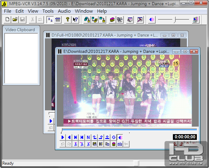Click the Save floppy disk icon

coord(22,20)
